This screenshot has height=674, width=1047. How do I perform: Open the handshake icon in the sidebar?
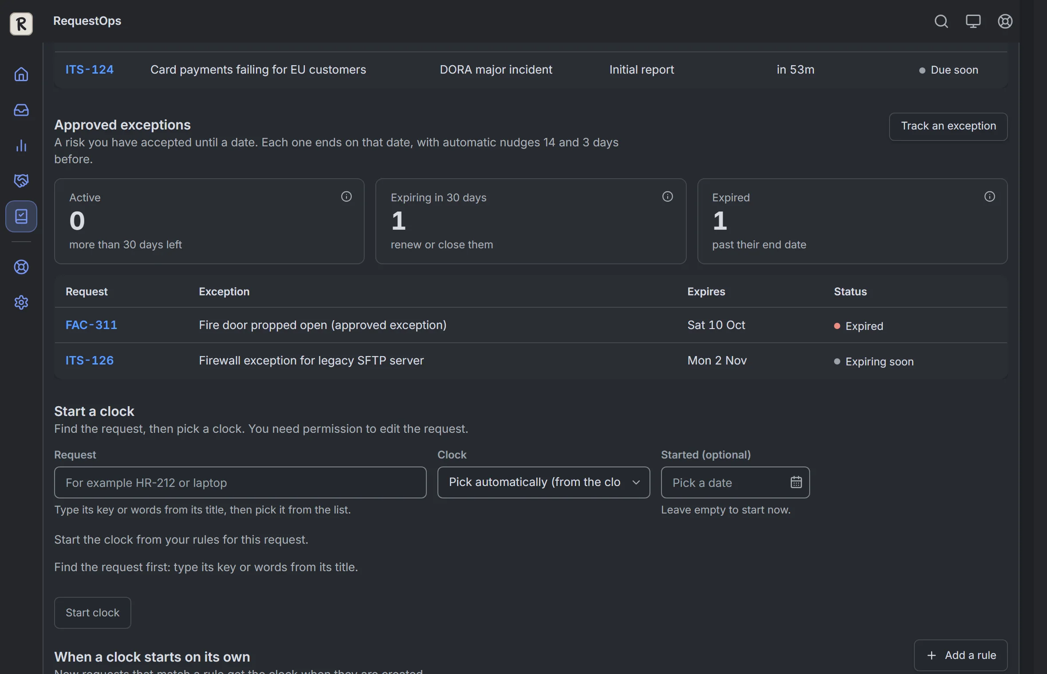21,180
